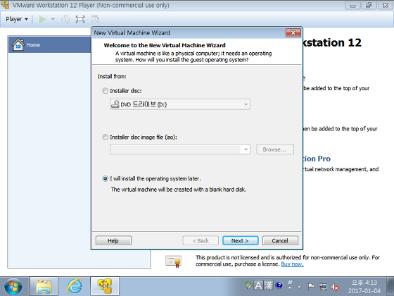This screenshot has width=394, height=296.
Task: Click the network tray icon
Action: point(323,286)
